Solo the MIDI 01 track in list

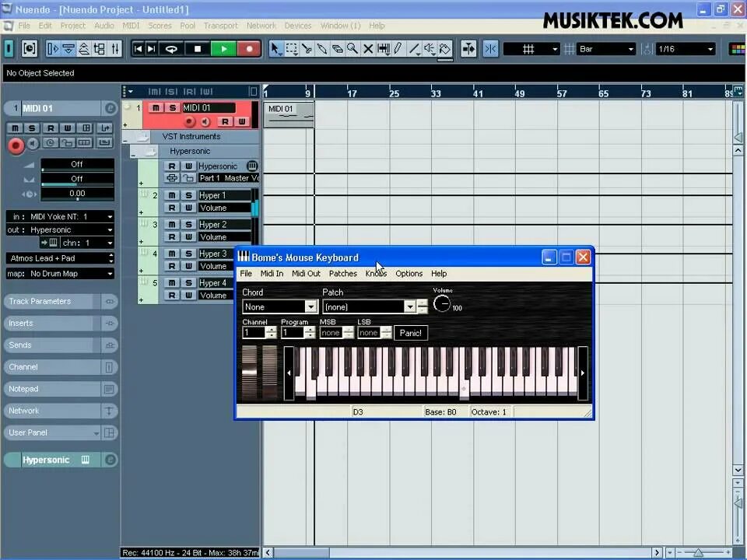pyautogui.click(x=173, y=108)
